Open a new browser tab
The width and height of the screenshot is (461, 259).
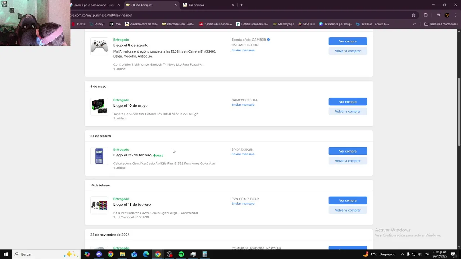[x=241, y=5]
